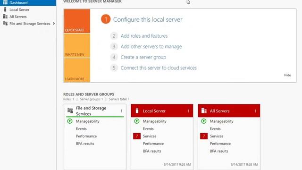Open Add roles and features
The image size is (302, 170).
(144, 36)
